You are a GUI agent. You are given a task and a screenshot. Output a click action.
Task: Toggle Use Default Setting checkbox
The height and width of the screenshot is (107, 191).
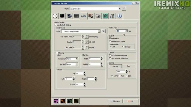56,25
